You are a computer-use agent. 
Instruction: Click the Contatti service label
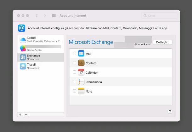(91, 63)
